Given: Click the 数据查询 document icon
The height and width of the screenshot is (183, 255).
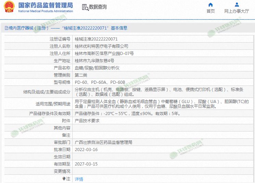Looking at the screenshot, I should (85, 7).
